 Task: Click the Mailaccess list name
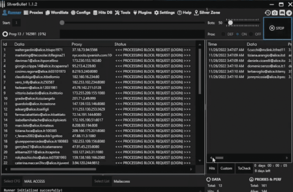tap(122, 181)
